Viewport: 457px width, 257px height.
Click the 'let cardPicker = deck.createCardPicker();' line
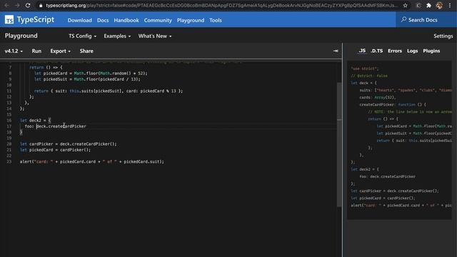click(69, 144)
